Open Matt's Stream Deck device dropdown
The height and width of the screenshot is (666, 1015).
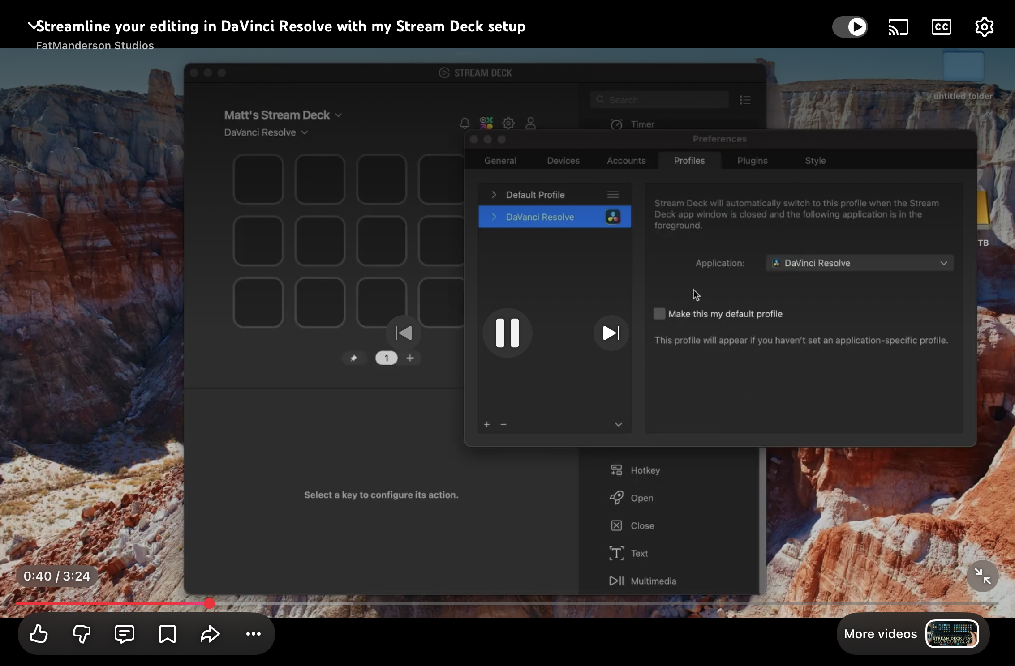(x=283, y=115)
